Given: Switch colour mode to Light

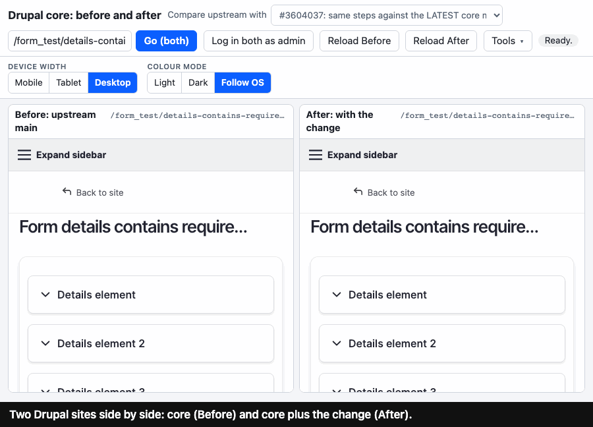Looking at the screenshot, I should tap(165, 82).
